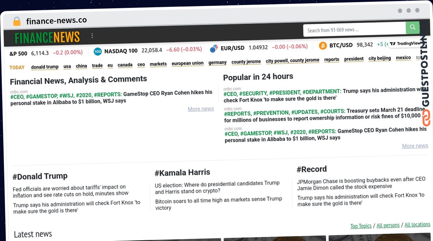Click 'More news' under Popular in 24 hours
The height and width of the screenshot is (241, 433).
(x=415, y=146)
